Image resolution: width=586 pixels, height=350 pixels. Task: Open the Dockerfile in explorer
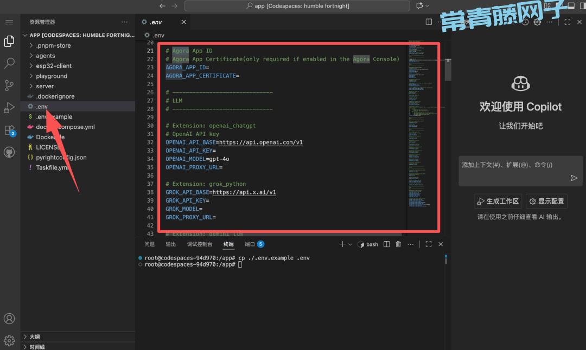78,137
